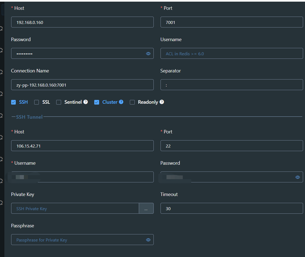Screen dimensions: 305x257
Task: Open the Readonly help question icon
Action: pyautogui.click(x=162, y=102)
